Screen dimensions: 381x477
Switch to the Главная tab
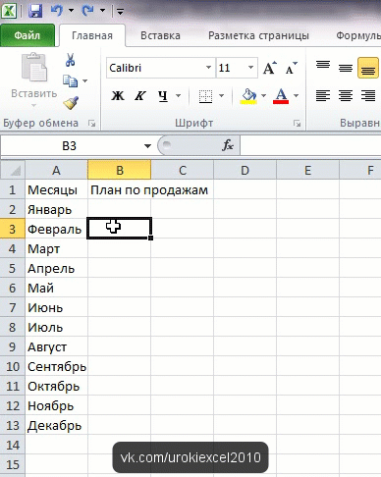(92, 35)
